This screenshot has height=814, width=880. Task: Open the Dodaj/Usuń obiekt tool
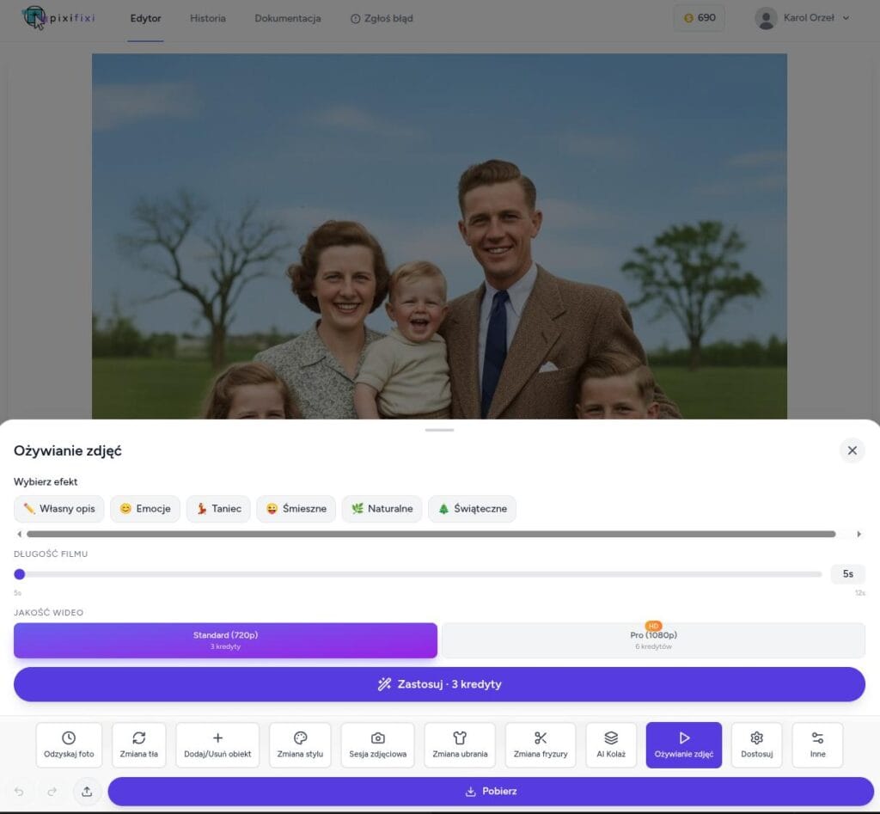tap(217, 744)
